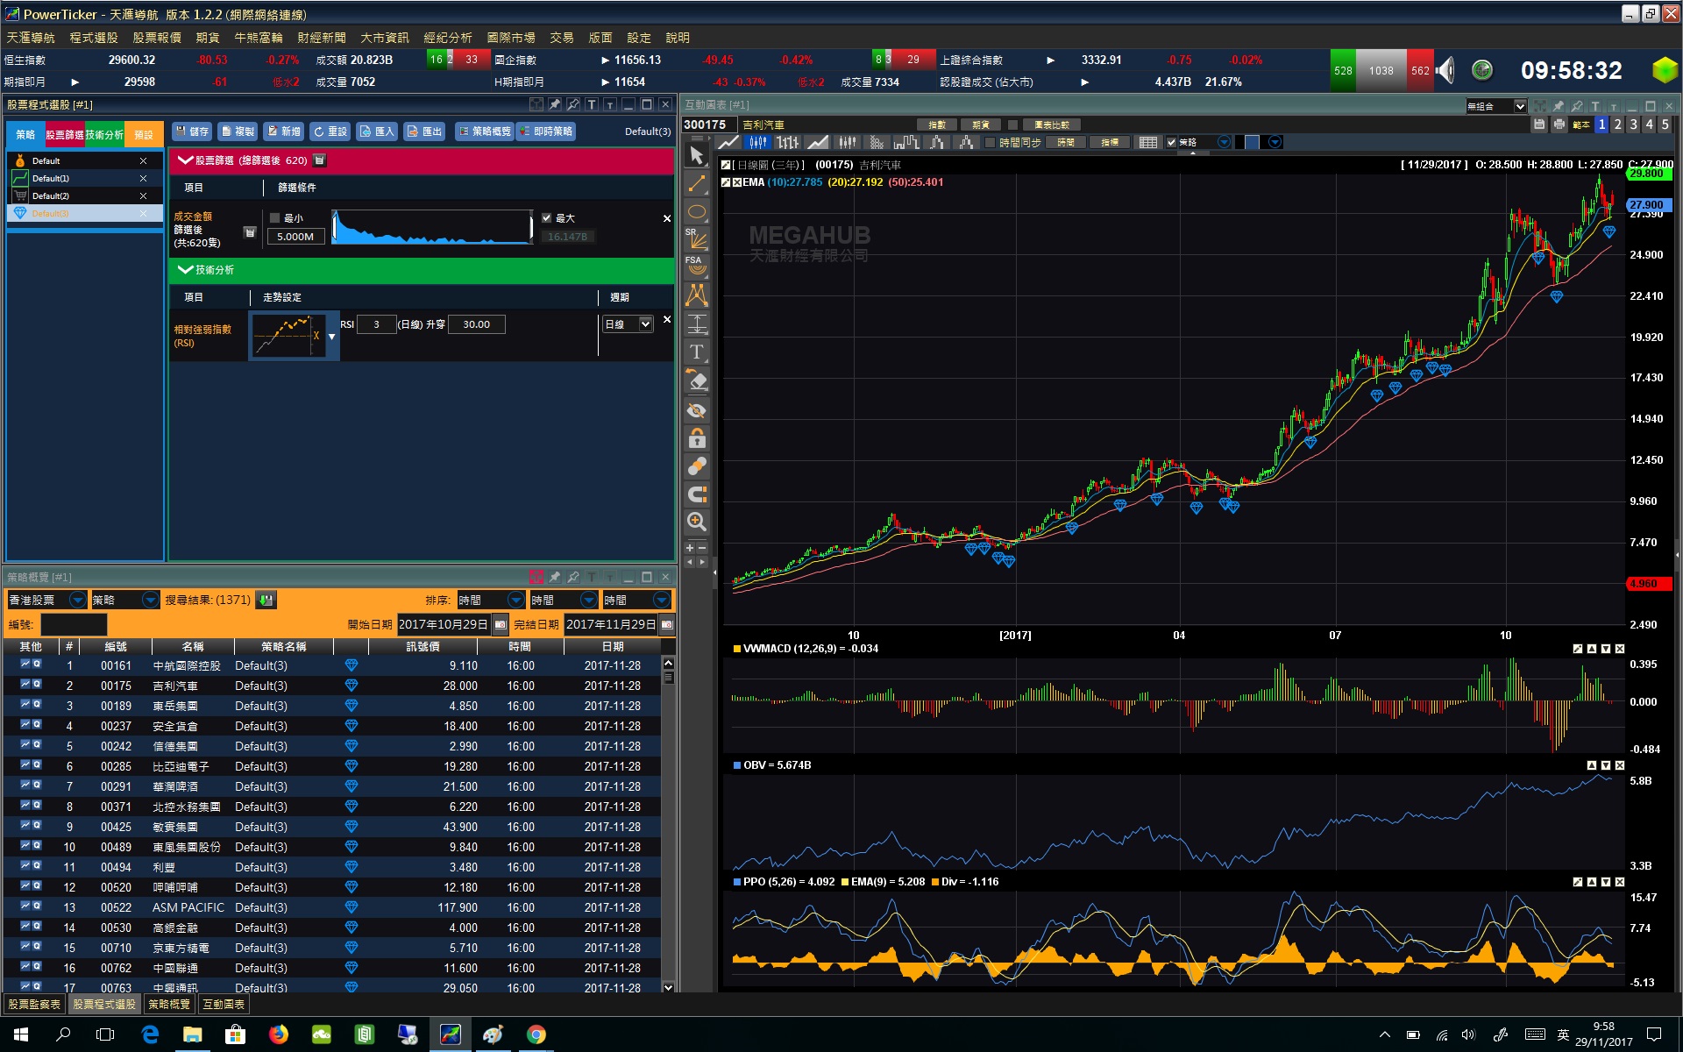Switch to the 股票篩選 red tab
Screen dimensions: 1683x1052
[x=65, y=135]
